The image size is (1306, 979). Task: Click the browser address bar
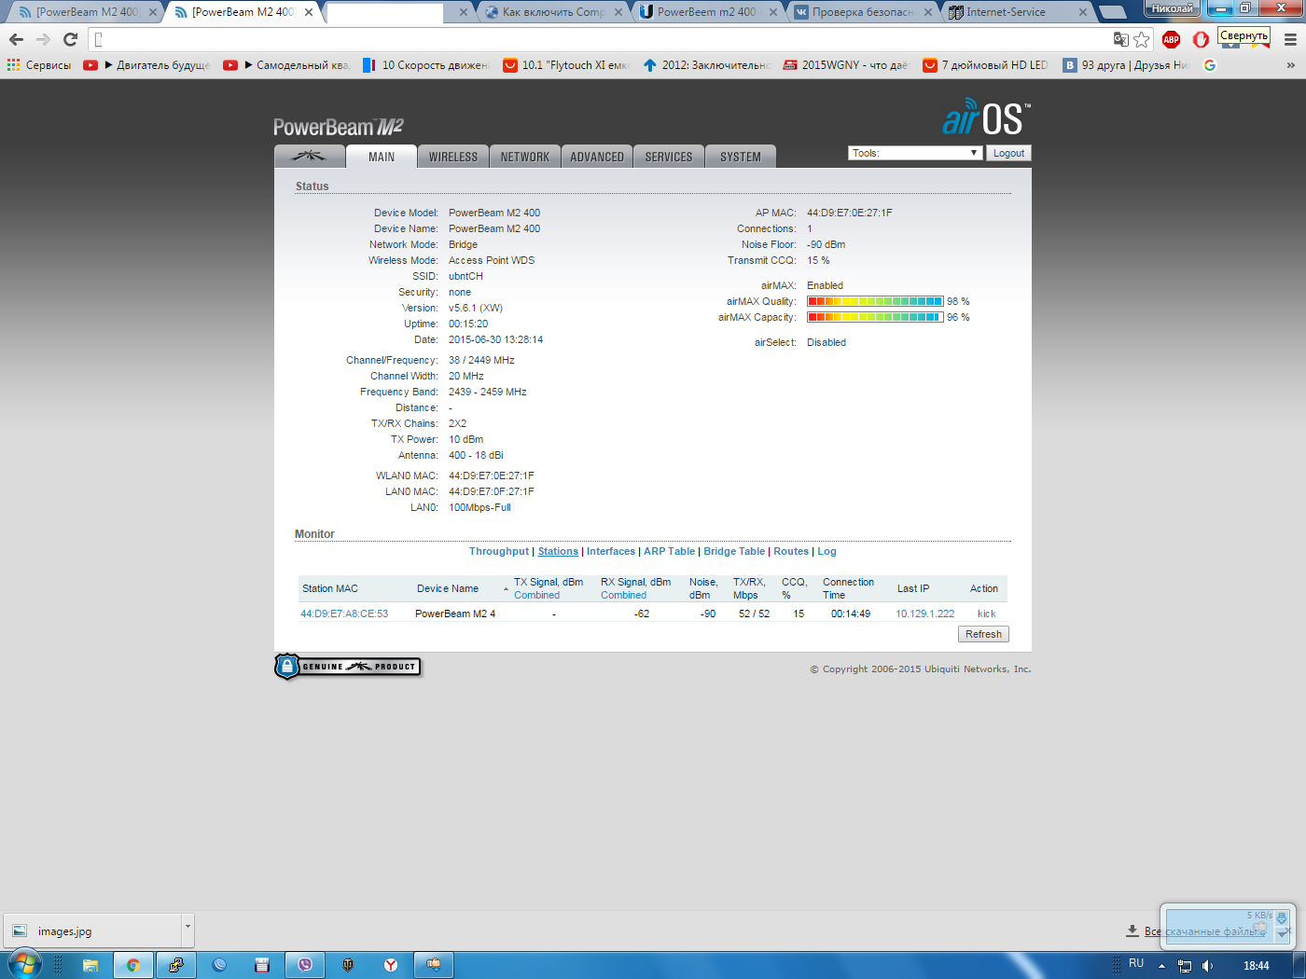point(597,39)
